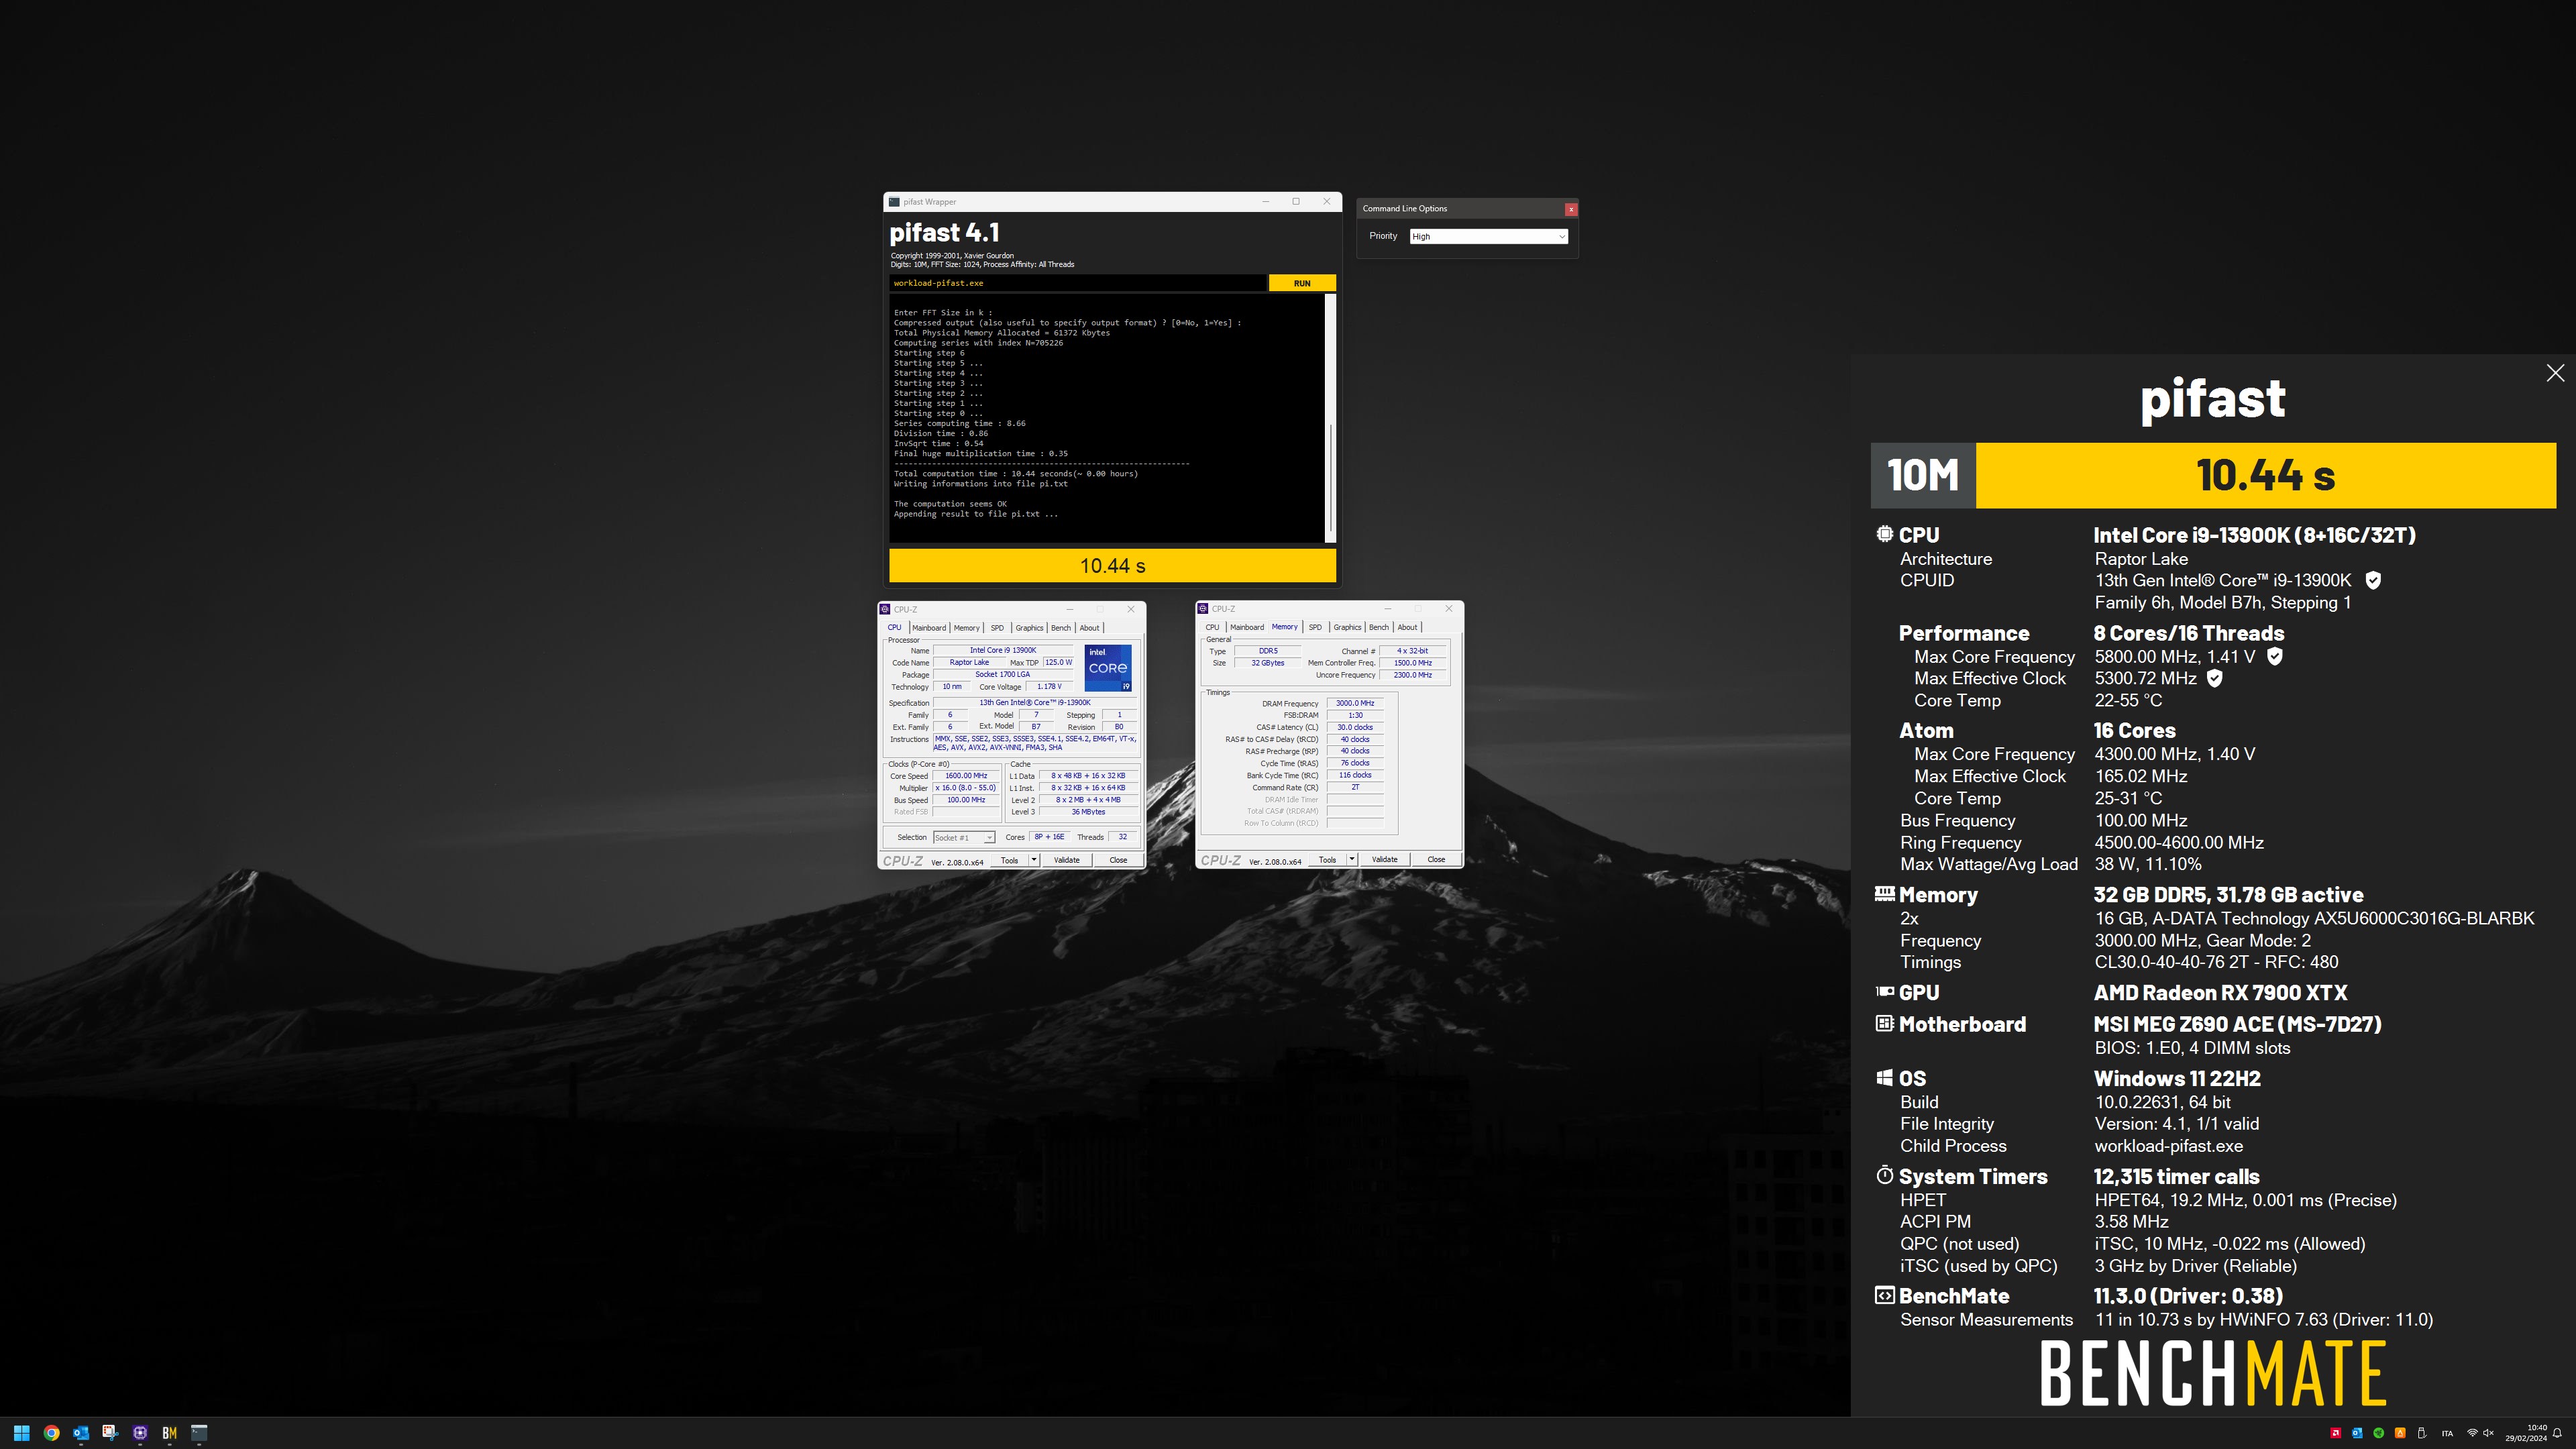Image resolution: width=2576 pixels, height=1449 pixels.
Task: Switch ITA keyboard language indicator
Action: (x=2447, y=1433)
